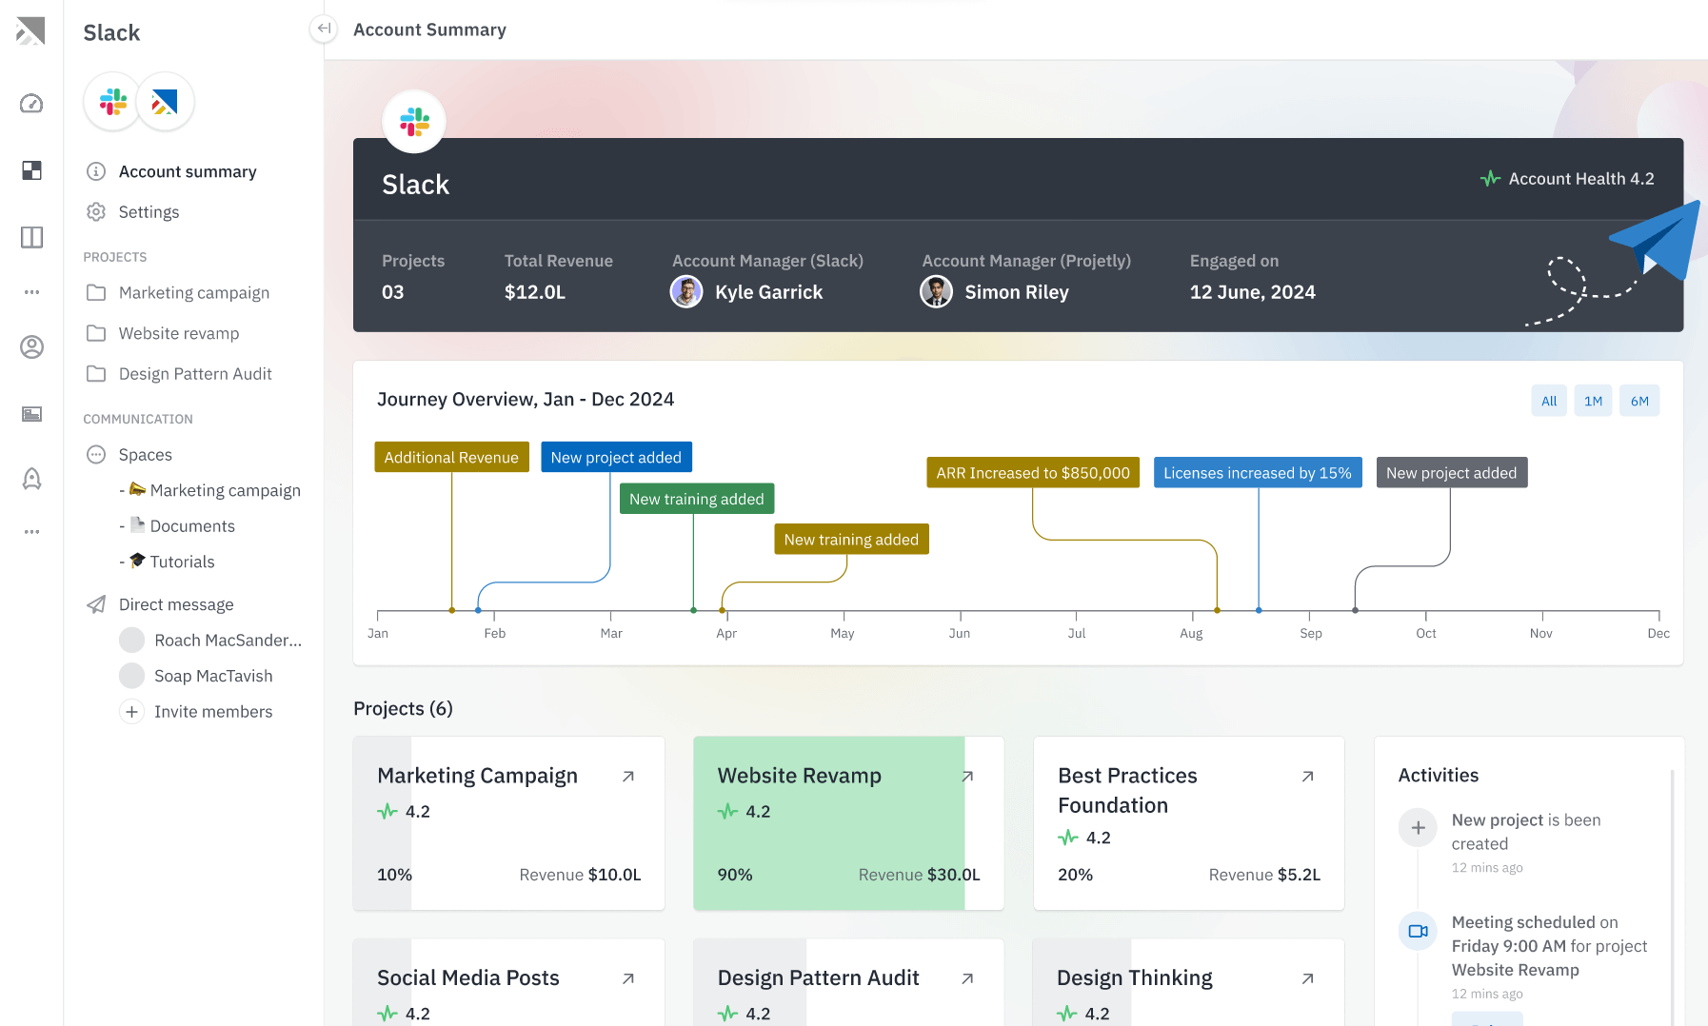Select the Projetly logo avatar in the sidebar

coord(166,102)
